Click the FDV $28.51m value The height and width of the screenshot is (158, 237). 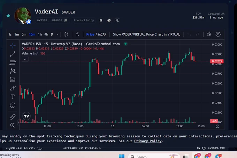(198, 17)
